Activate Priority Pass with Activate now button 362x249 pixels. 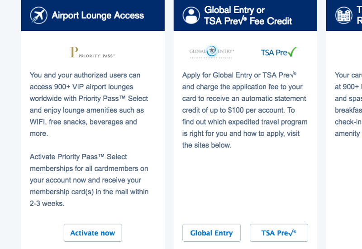coord(93,233)
